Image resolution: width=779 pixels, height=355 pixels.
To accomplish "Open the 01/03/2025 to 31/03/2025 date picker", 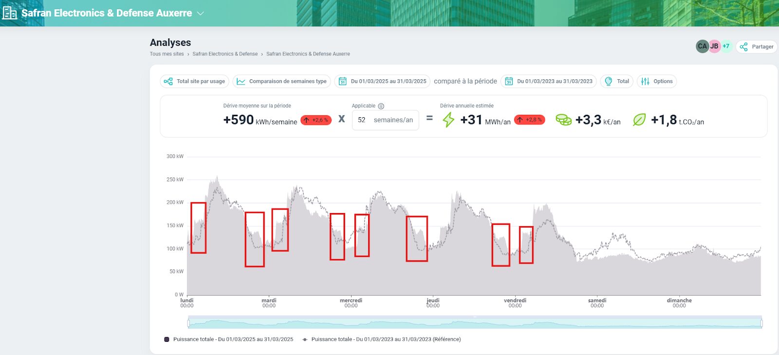I will [382, 81].
